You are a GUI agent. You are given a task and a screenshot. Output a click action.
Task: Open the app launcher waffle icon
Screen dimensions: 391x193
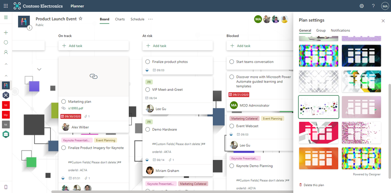6,6
